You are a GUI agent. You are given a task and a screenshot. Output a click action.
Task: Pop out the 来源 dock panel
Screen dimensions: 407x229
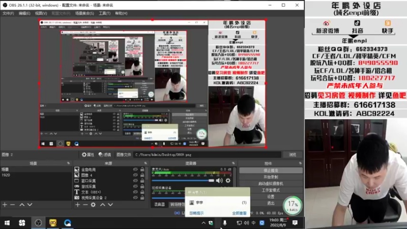pyautogui.click(x=146, y=163)
